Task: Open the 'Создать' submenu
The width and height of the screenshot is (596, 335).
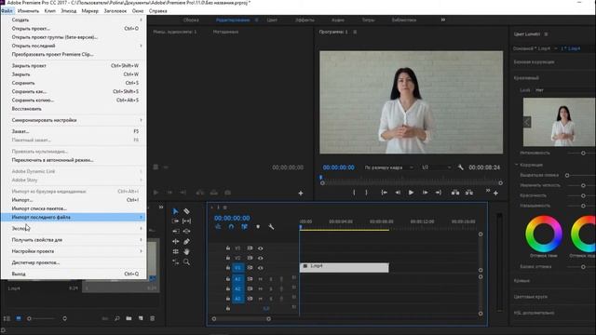Action: coord(73,20)
